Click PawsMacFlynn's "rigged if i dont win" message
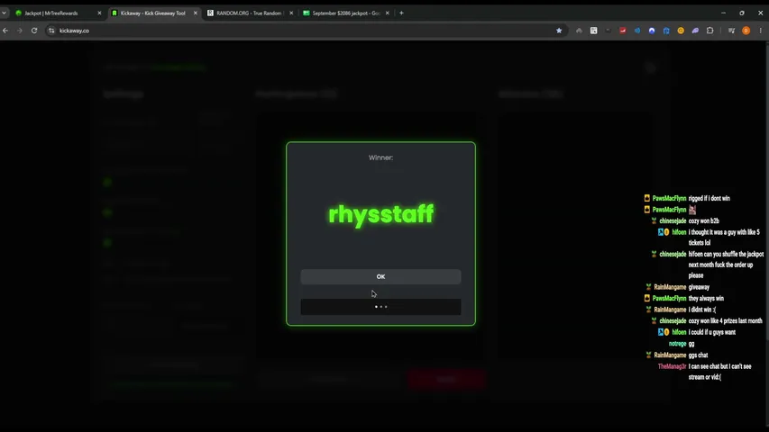 click(709, 198)
